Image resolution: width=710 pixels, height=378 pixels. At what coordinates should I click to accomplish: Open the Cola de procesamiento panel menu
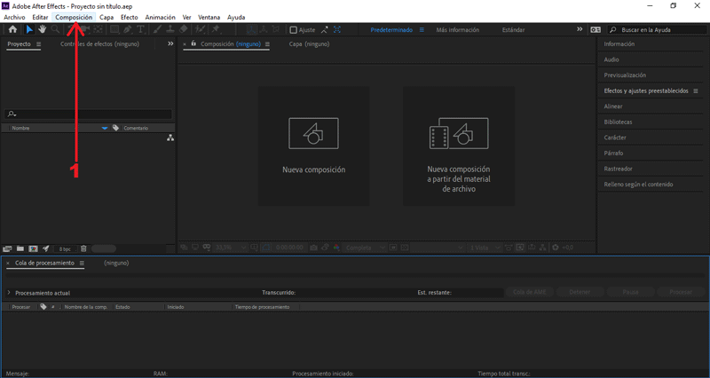coord(82,263)
